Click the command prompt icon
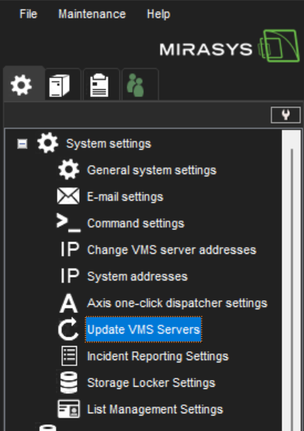This screenshot has height=431, width=304. pos(69,223)
